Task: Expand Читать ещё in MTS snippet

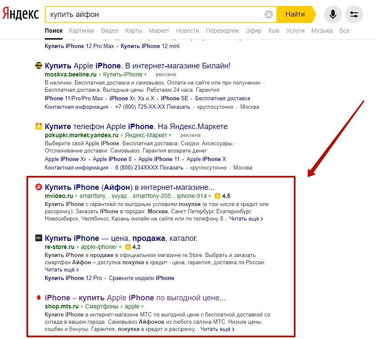Action: coord(217,329)
